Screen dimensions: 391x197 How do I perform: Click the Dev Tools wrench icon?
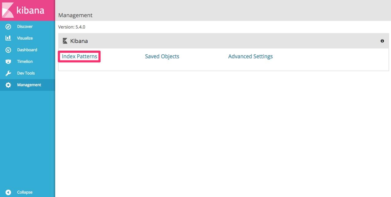8,73
